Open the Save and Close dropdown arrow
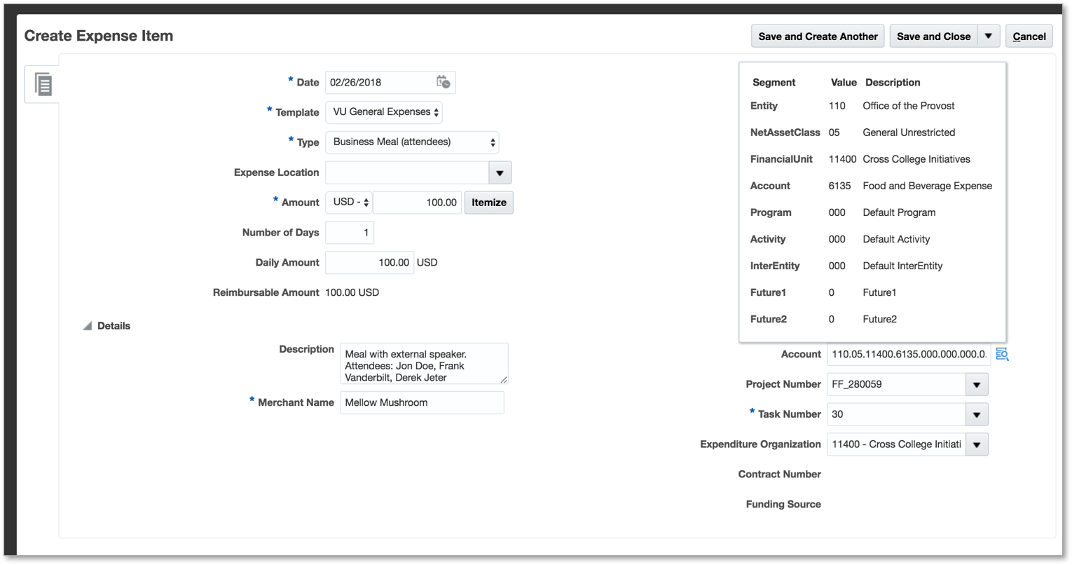 988,36
